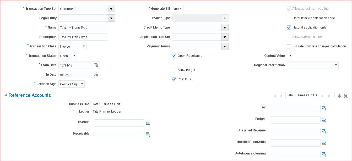
Task: Enable the Allow freight checkbox
Action: pyautogui.click(x=174, y=70)
